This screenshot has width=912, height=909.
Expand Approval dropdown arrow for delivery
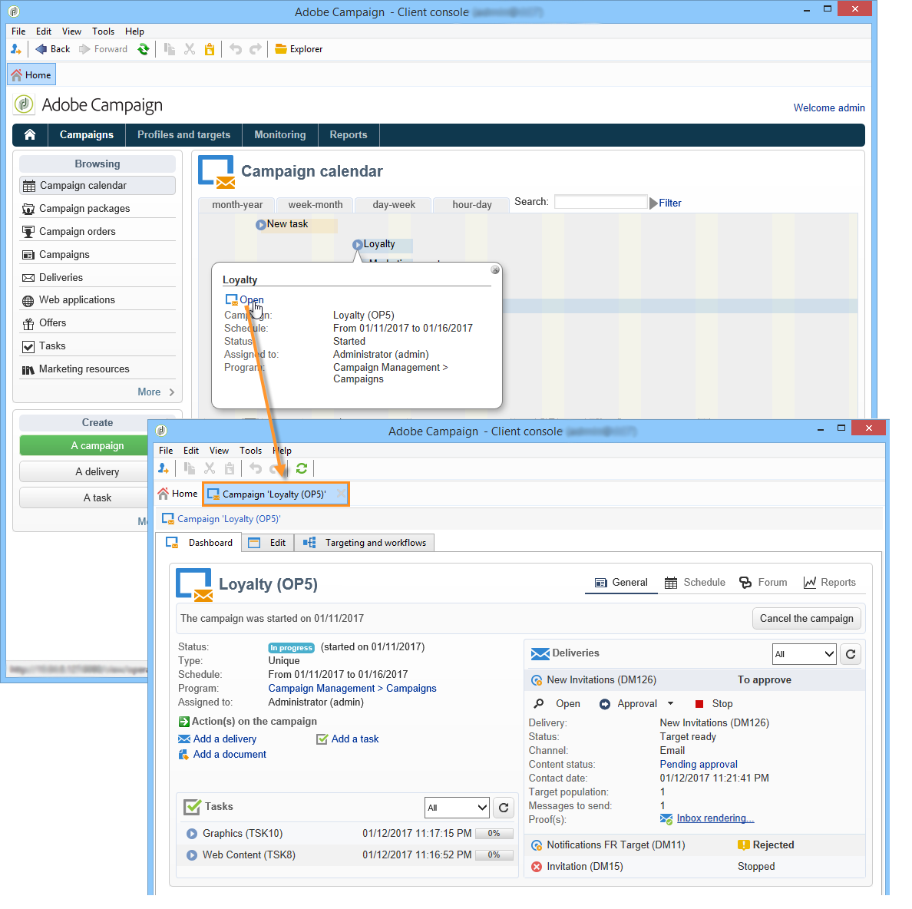[671, 704]
